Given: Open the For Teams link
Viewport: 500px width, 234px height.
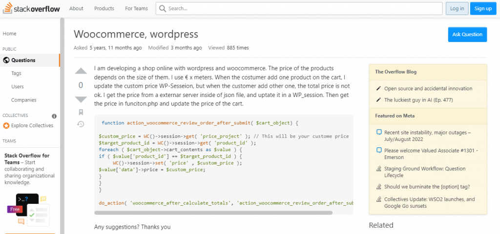Looking at the screenshot, I should click(136, 9).
